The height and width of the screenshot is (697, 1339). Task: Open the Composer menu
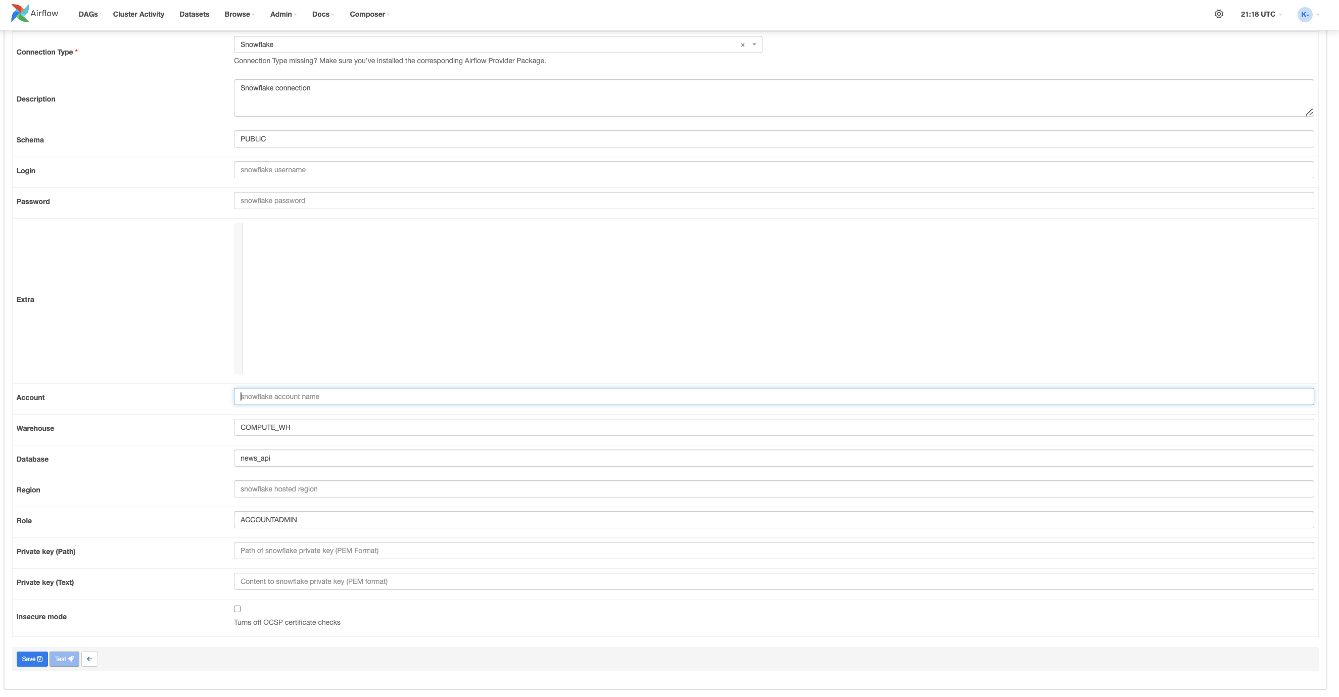click(369, 14)
